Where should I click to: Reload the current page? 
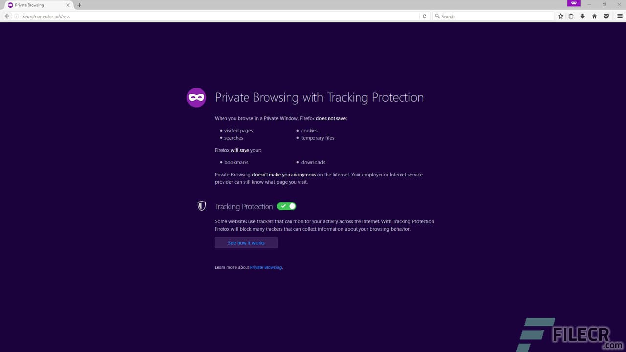coord(424,16)
